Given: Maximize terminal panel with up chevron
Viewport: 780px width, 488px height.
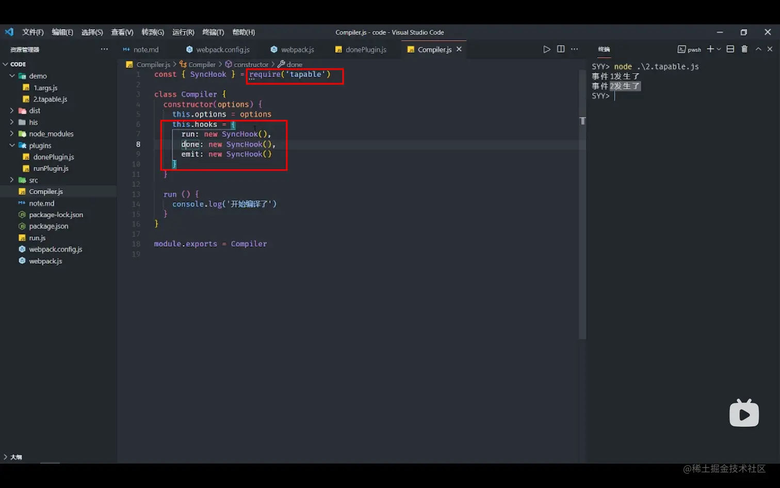Looking at the screenshot, I should point(758,49).
